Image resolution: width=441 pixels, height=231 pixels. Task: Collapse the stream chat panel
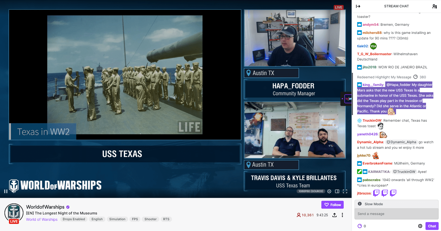tap(358, 6)
